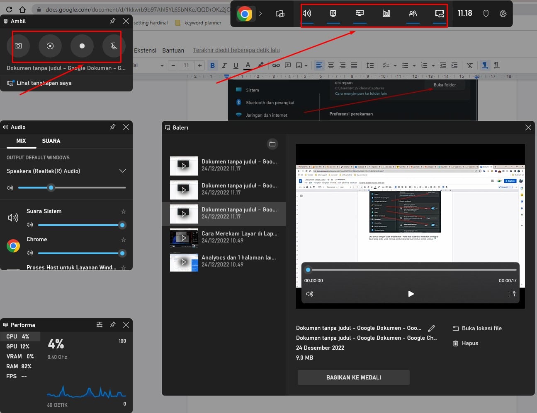Open Game Bar settings gear

tap(503, 14)
